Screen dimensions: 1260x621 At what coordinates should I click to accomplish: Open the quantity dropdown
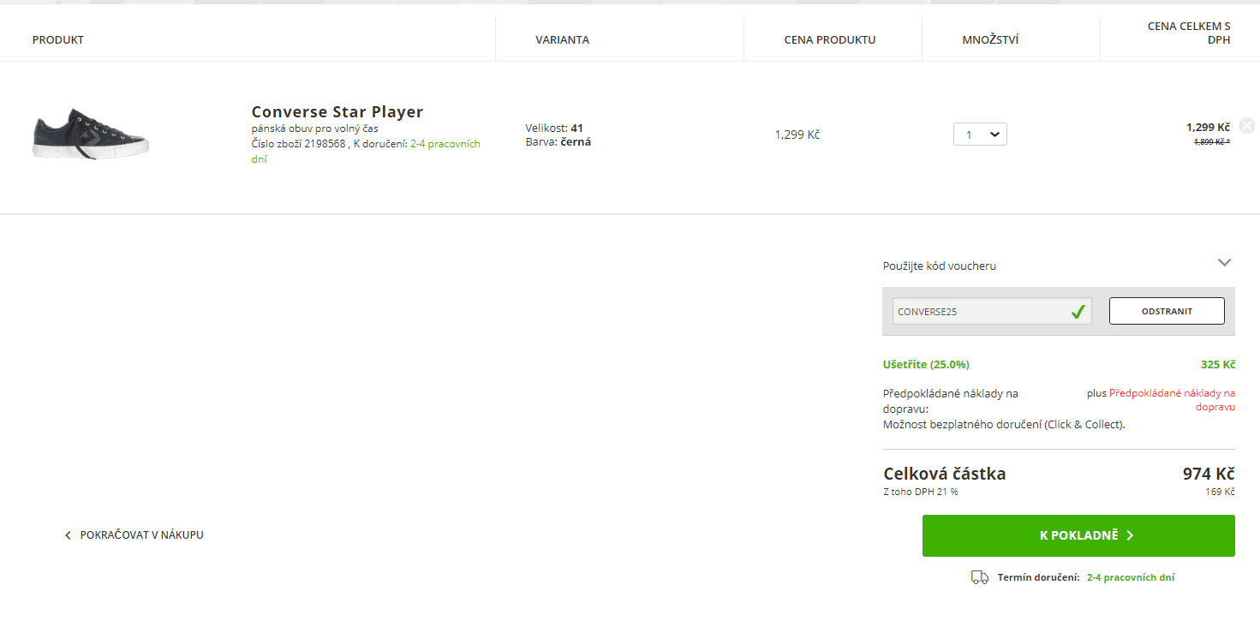point(980,134)
